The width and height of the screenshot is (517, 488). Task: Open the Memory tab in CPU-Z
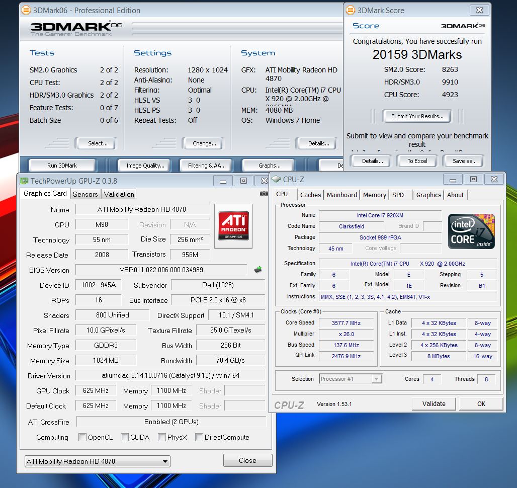(x=375, y=195)
